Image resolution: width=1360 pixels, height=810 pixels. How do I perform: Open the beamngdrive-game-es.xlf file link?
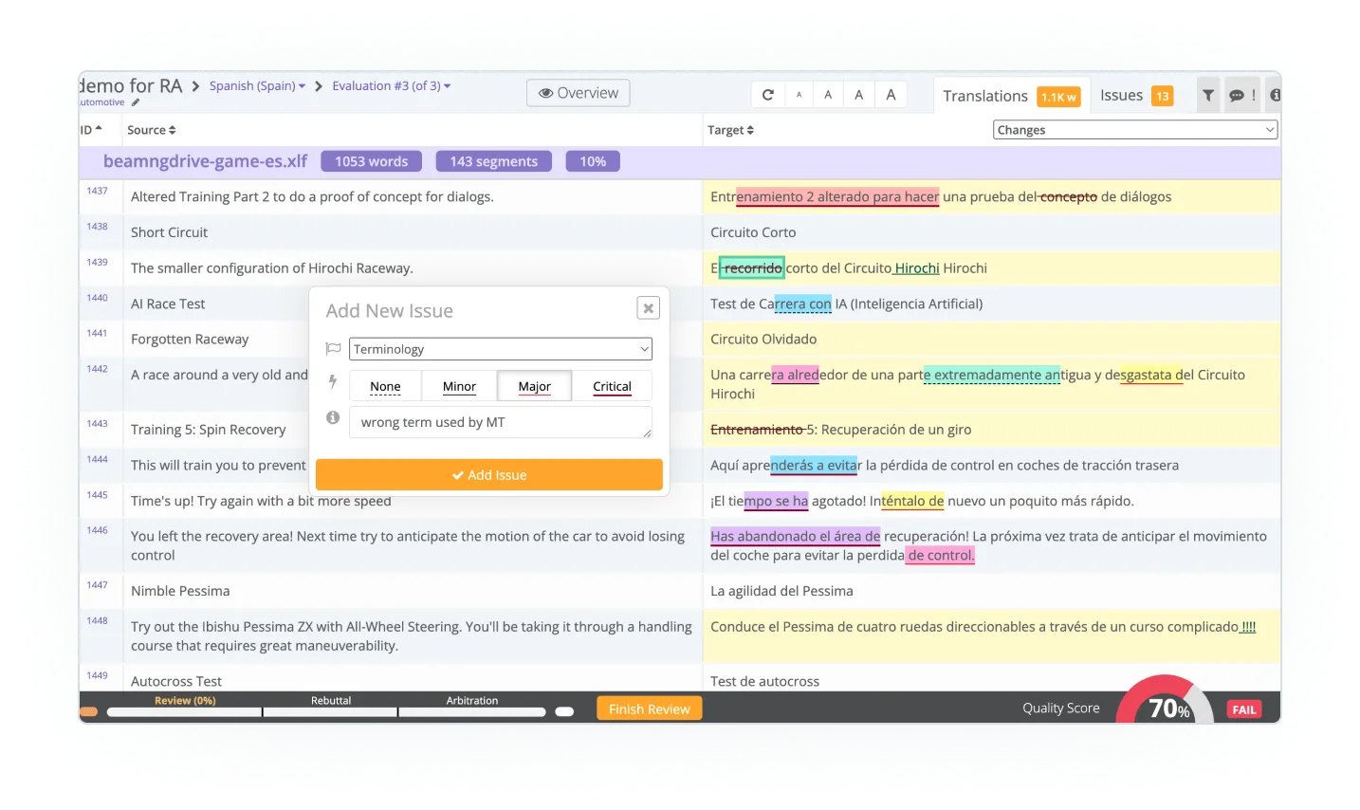(x=205, y=161)
